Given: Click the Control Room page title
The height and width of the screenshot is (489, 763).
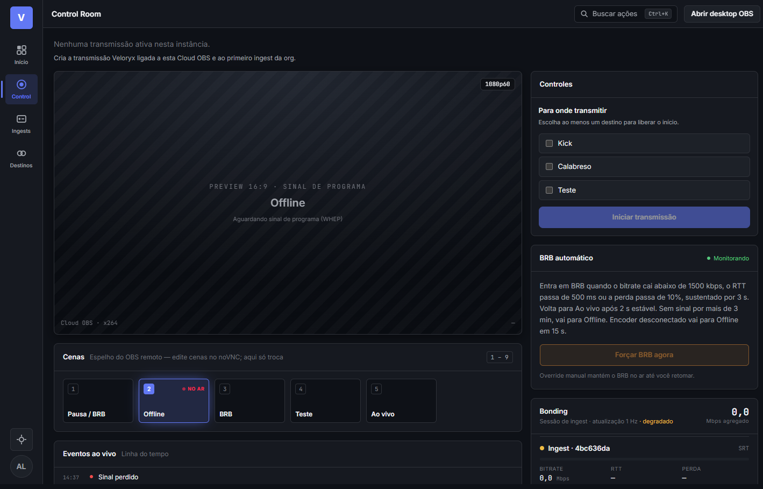Looking at the screenshot, I should click(76, 14).
